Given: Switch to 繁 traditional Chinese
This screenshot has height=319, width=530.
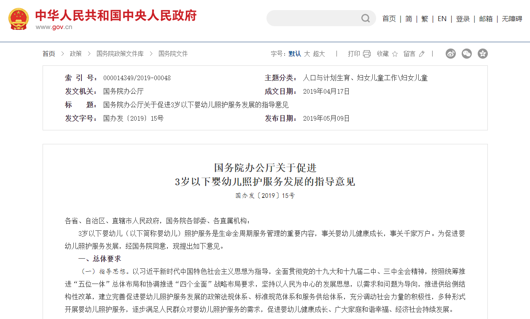Looking at the screenshot, I should 425,19.
